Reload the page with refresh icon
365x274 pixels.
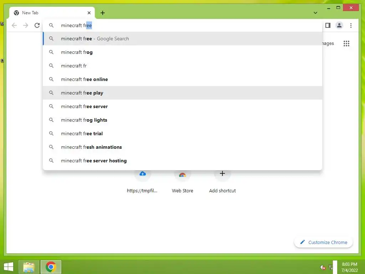click(37, 25)
